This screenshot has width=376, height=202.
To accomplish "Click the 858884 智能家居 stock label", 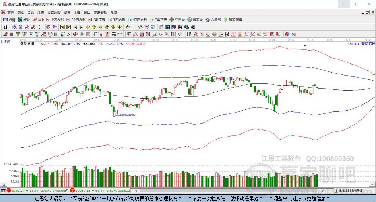I will click(361, 44).
